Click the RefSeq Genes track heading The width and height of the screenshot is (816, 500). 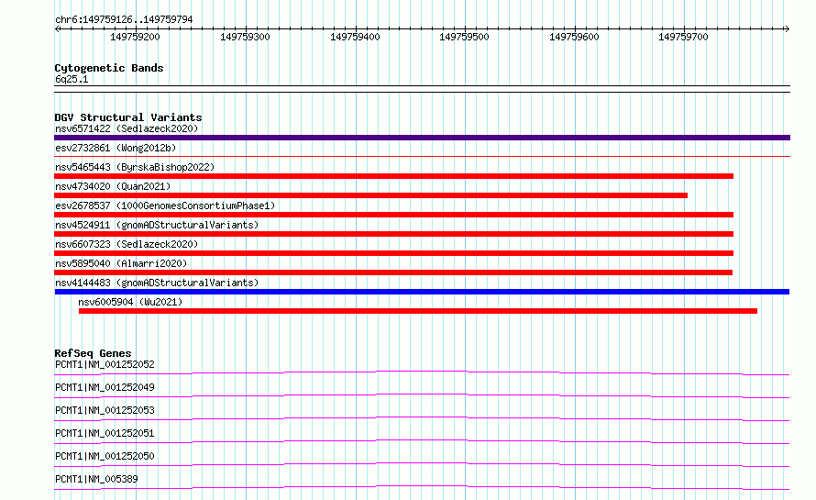pos(93,353)
